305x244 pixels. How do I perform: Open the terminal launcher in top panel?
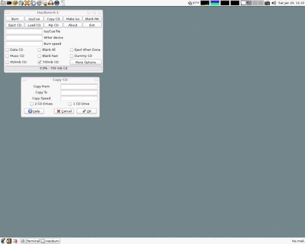[x=9, y=3]
